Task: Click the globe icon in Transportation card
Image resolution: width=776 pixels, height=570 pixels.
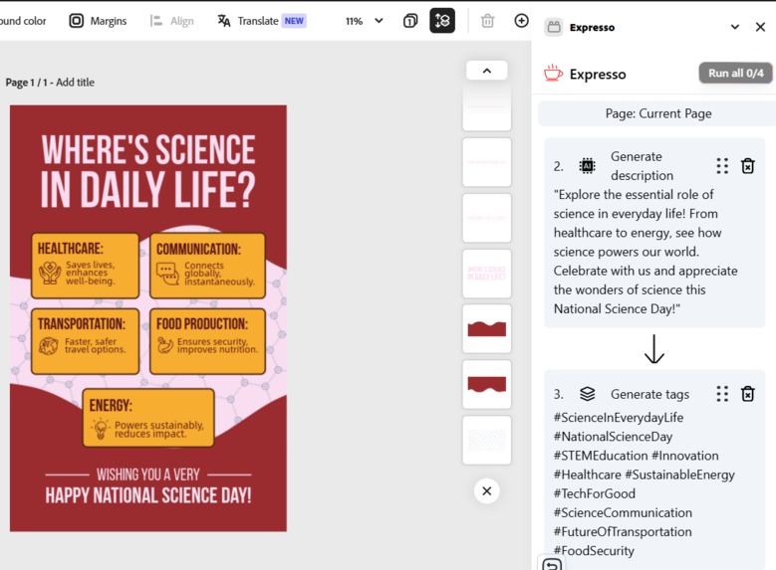Action: click(49, 346)
